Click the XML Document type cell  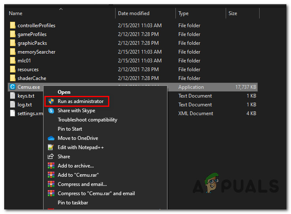[x=196, y=113]
